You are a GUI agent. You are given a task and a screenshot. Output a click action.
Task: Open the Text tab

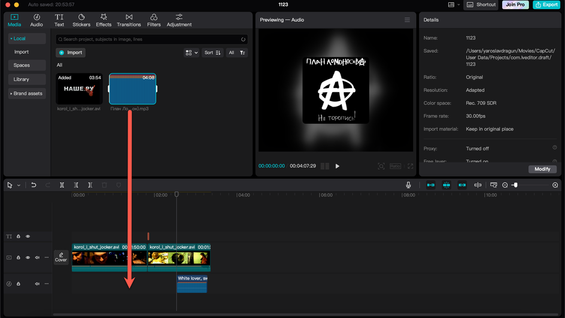pyautogui.click(x=59, y=20)
